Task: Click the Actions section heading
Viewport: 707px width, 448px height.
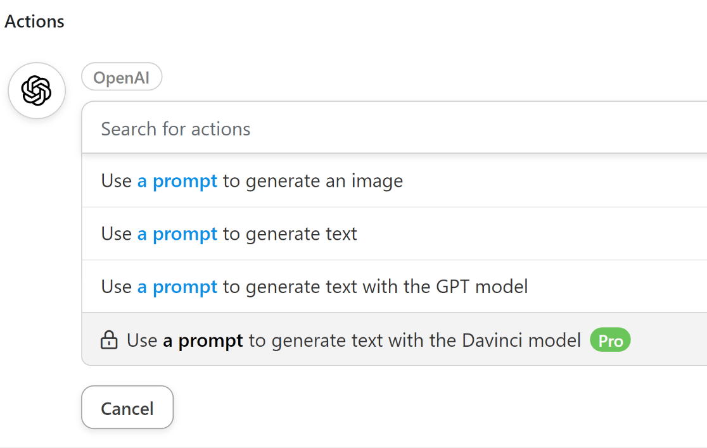Action: (x=35, y=22)
